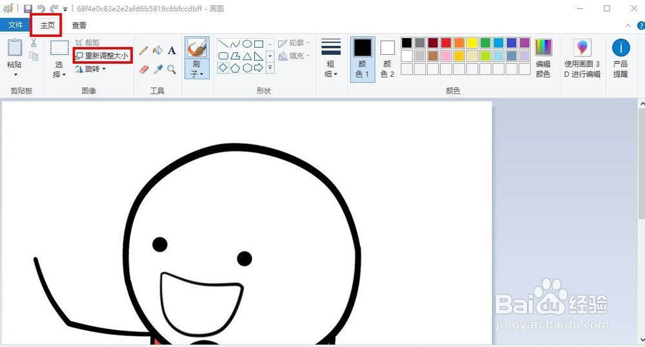Screen dimensions: 645x347
Task: Select the Curve shape
Action: click(235, 44)
